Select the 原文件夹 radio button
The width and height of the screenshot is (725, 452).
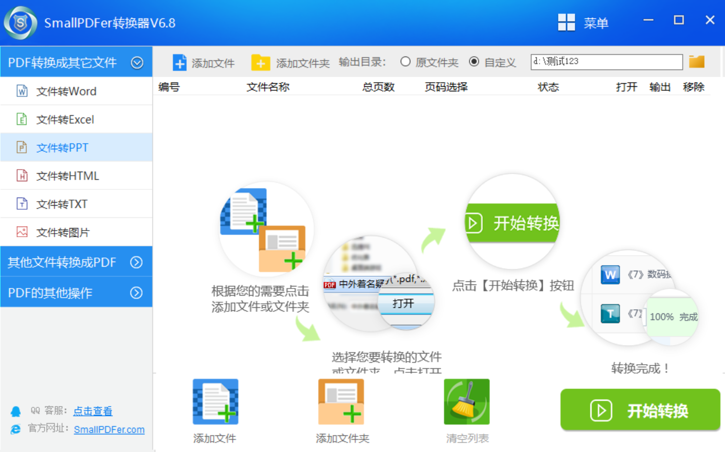(x=405, y=61)
